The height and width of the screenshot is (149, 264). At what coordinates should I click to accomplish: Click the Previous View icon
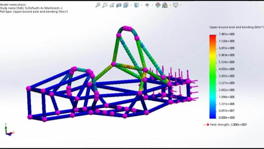click(x=112, y=5)
